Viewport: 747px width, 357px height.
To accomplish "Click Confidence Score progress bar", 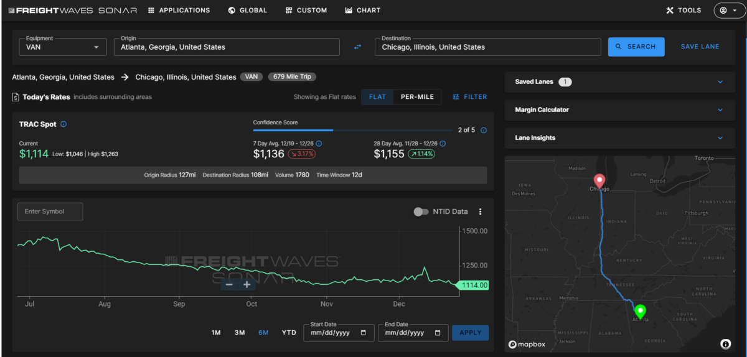I will click(352, 131).
